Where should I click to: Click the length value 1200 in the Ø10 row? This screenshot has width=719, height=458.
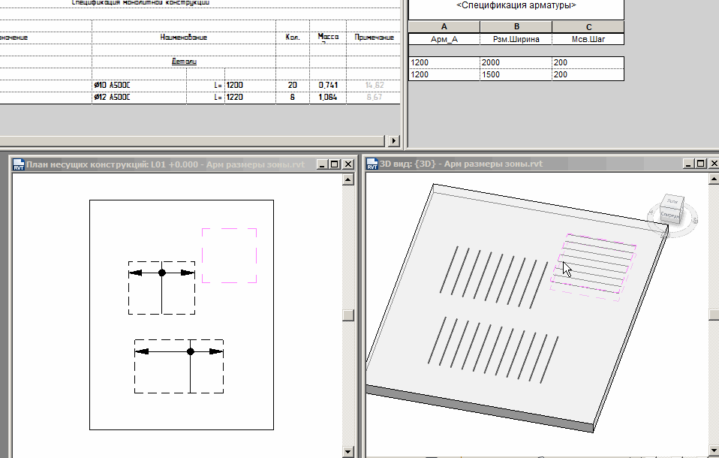click(235, 85)
